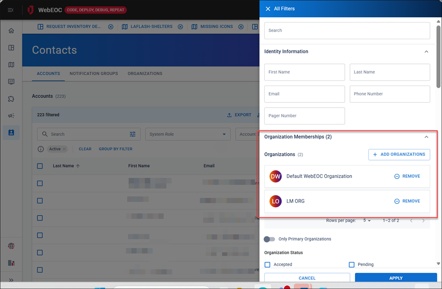
Task: Toggle Only Primary Organizations switch
Action: click(x=269, y=239)
